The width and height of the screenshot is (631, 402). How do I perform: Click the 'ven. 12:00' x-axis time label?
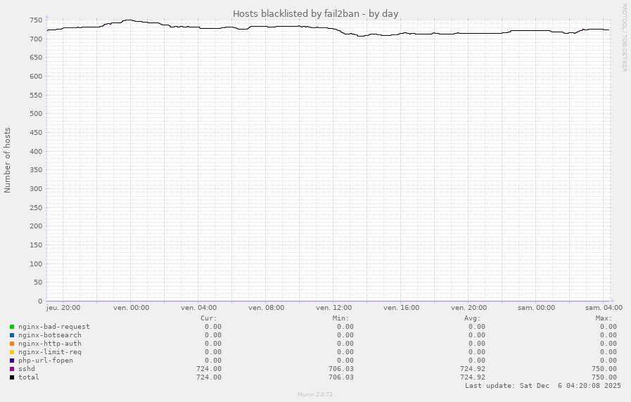pyautogui.click(x=333, y=308)
